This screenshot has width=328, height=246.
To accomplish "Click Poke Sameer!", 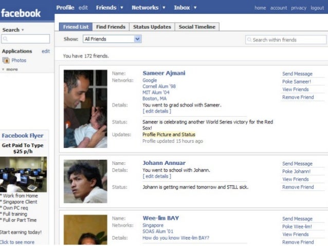I will coord(297,82).
